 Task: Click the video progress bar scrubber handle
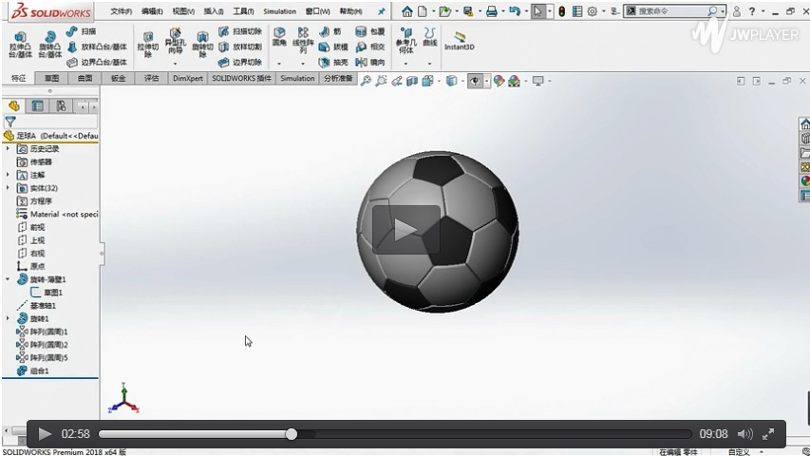pos(292,434)
